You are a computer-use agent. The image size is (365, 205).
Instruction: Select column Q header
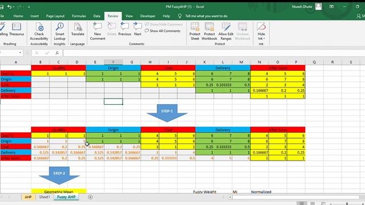click(x=314, y=62)
